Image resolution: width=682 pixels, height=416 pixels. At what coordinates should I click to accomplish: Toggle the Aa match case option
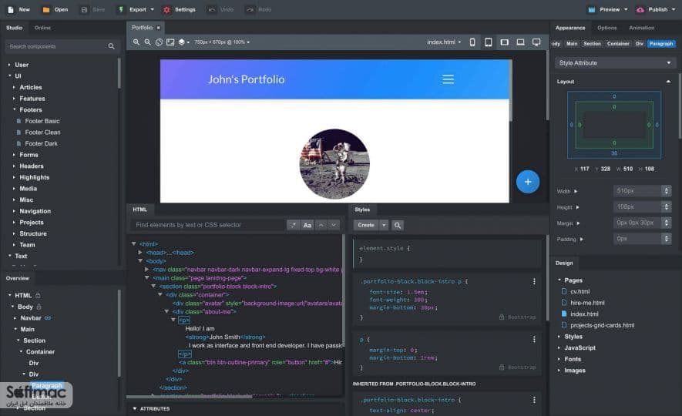click(x=307, y=225)
